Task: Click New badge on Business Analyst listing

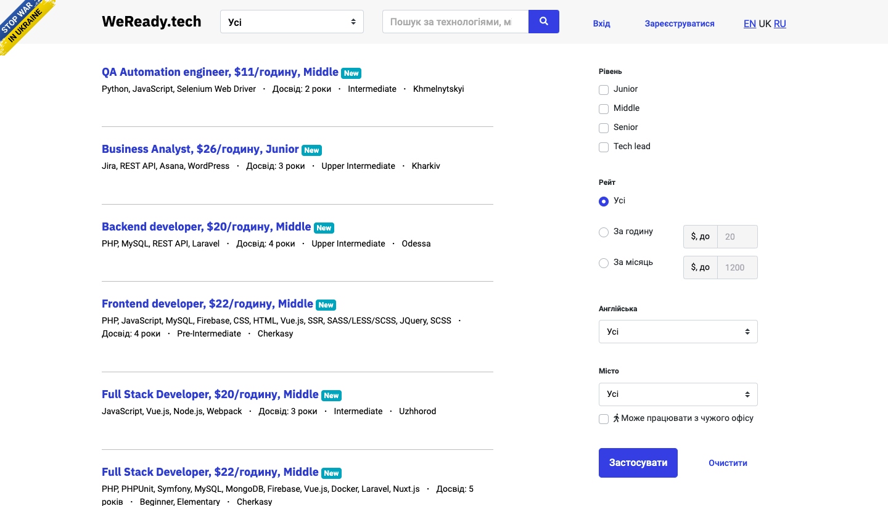Action: [311, 150]
